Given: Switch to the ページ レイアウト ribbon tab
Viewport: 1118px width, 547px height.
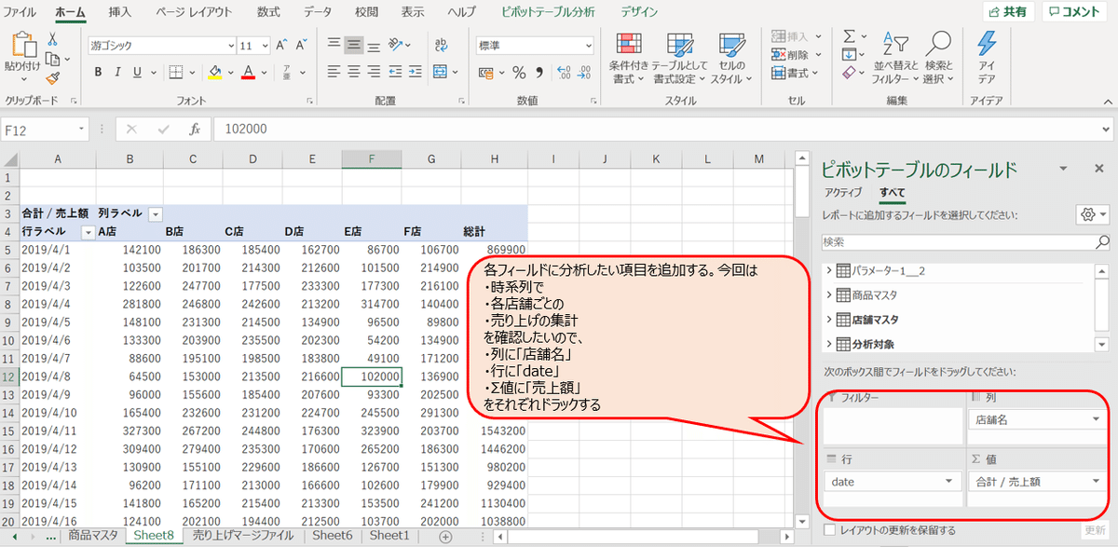Looking at the screenshot, I should pyautogui.click(x=194, y=12).
